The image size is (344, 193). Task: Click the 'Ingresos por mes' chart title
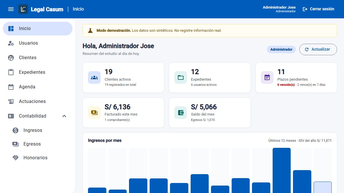pos(105,140)
